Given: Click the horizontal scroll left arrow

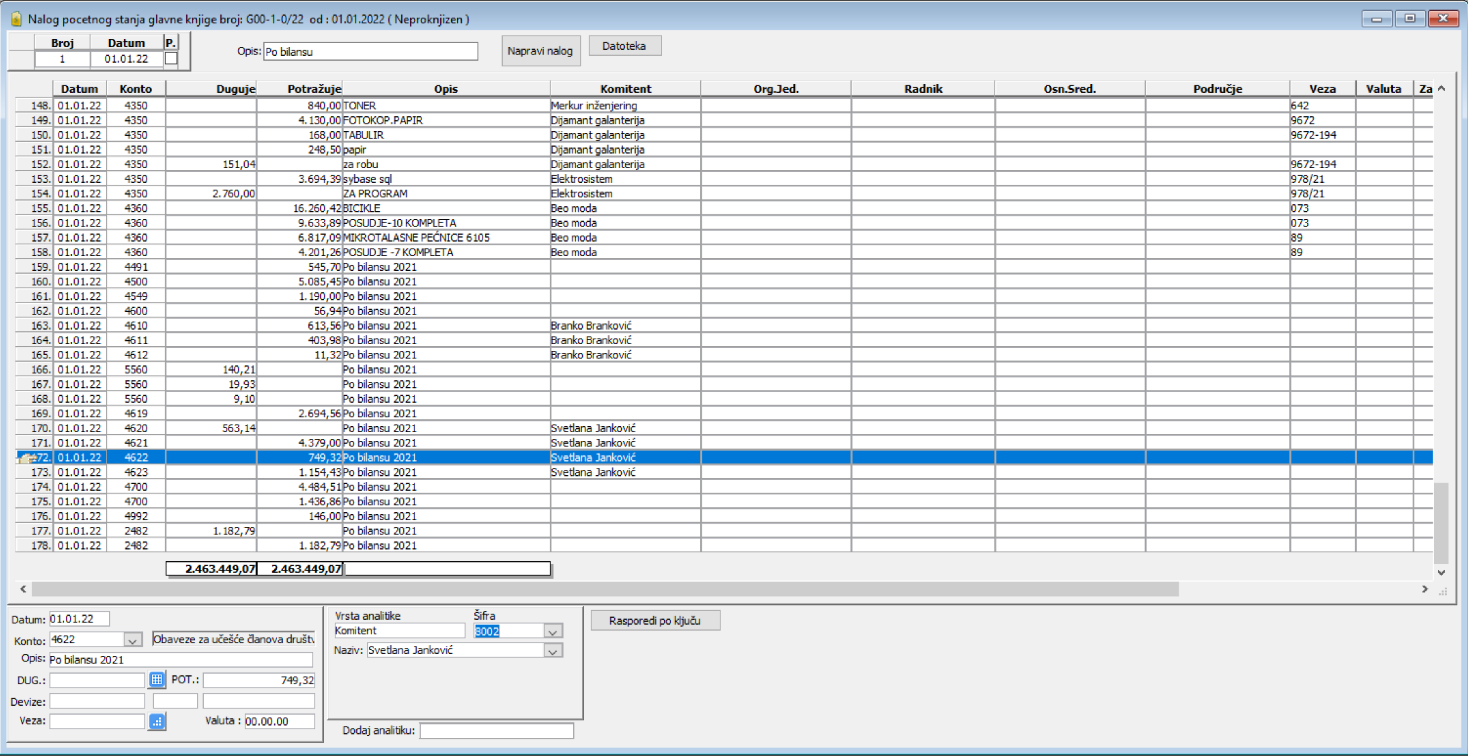Looking at the screenshot, I should 23,589.
